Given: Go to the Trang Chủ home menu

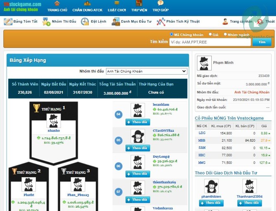Looking at the screenshot, I should coord(57,7).
